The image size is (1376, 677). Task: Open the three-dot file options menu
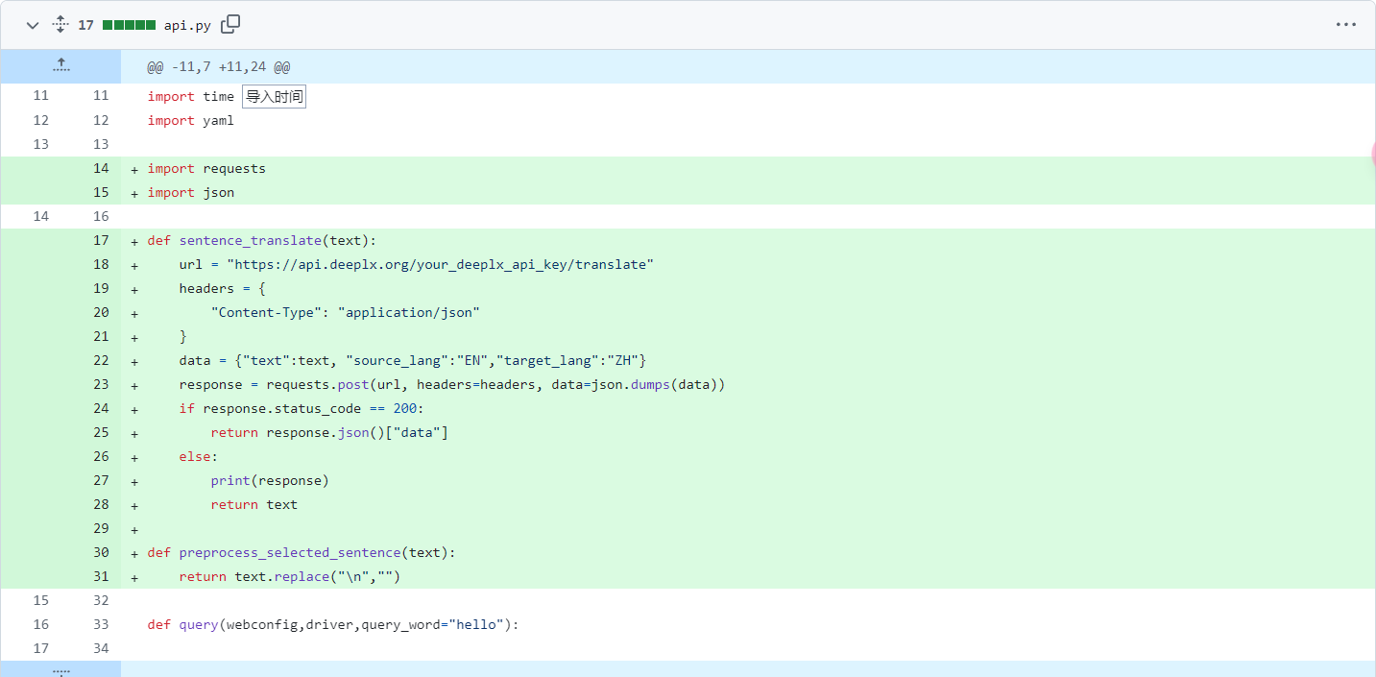tap(1346, 25)
